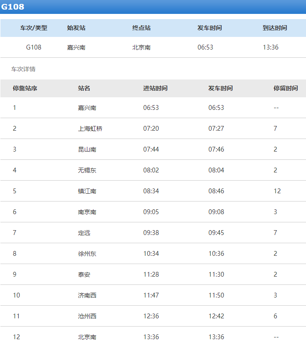Click the G108 title in blue header
306x347 pixels.
coord(13,7)
